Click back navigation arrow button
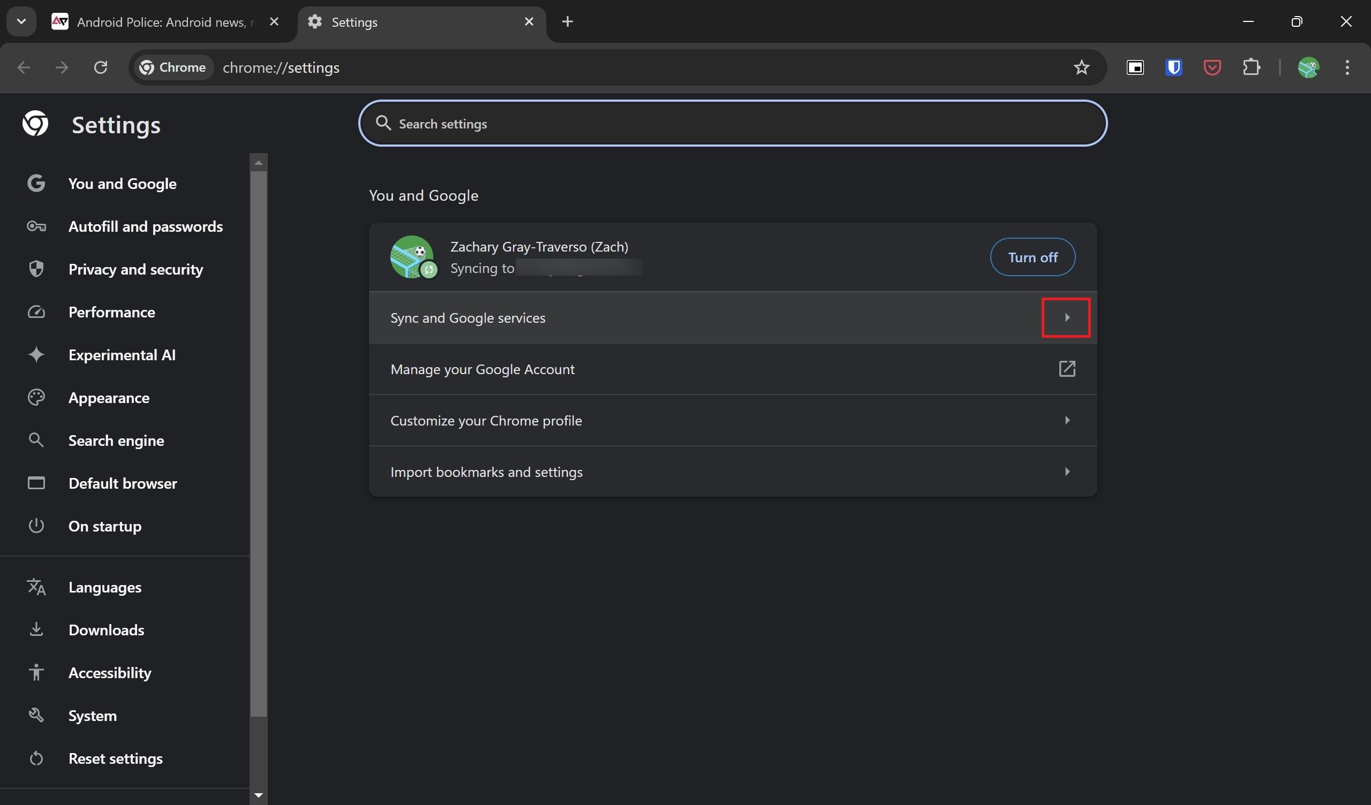 pyautogui.click(x=23, y=67)
